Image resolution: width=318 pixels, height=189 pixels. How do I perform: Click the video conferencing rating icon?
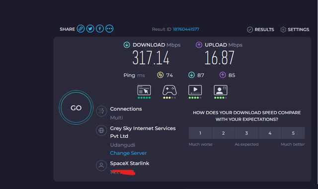[x=221, y=90]
